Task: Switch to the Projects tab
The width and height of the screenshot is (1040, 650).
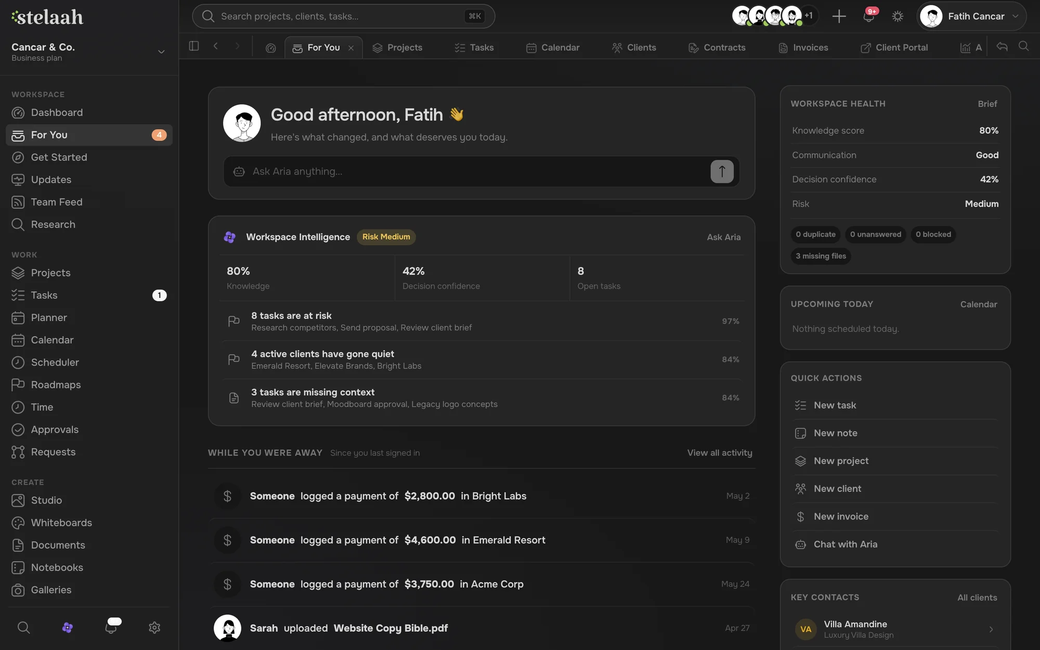Action: [397, 47]
